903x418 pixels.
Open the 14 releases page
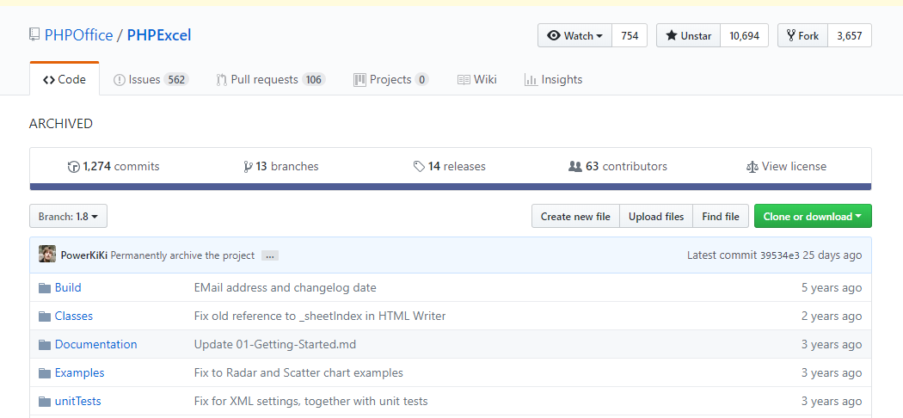coord(449,166)
